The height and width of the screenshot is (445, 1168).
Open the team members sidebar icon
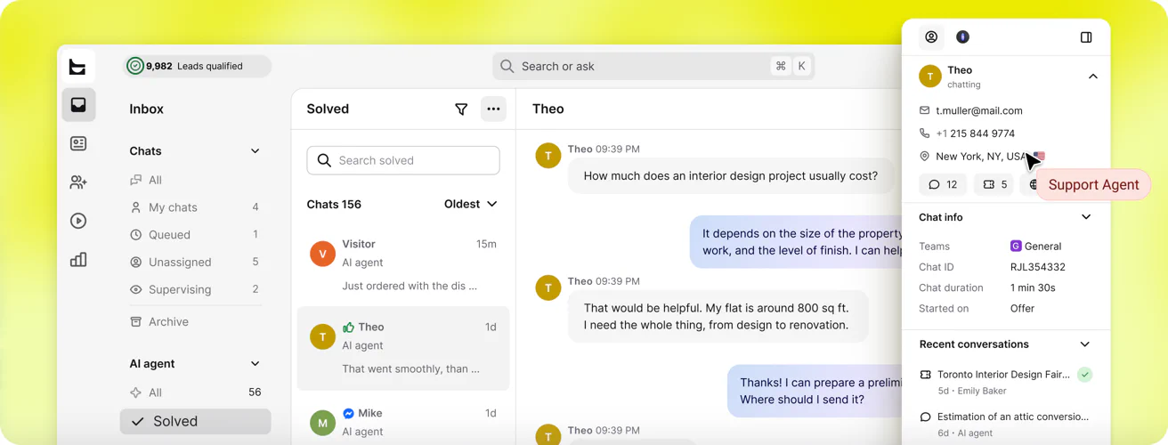tap(78, 182)
